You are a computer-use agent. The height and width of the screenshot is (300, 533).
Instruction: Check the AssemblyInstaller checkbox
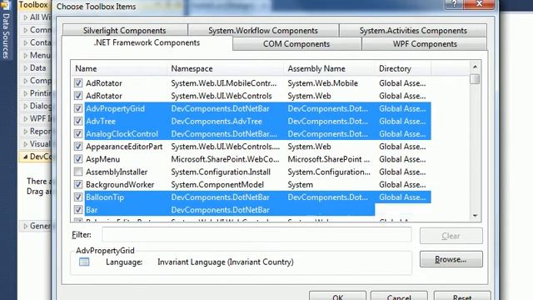78,172
